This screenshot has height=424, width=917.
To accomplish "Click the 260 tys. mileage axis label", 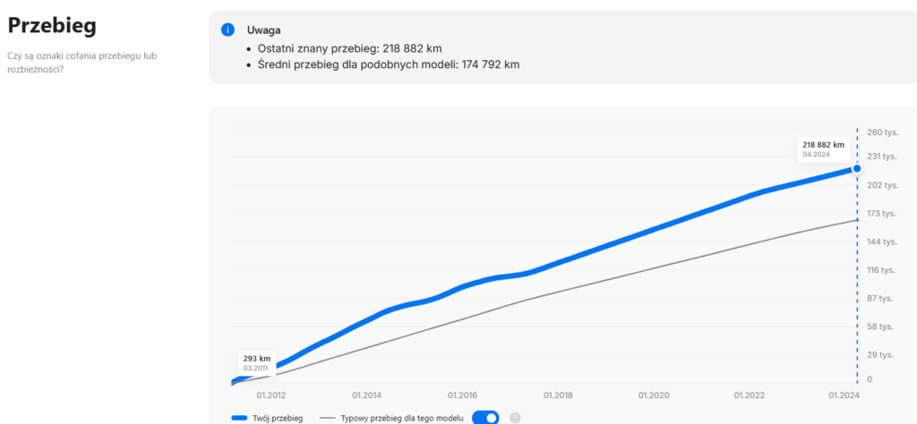I will 882,132.
